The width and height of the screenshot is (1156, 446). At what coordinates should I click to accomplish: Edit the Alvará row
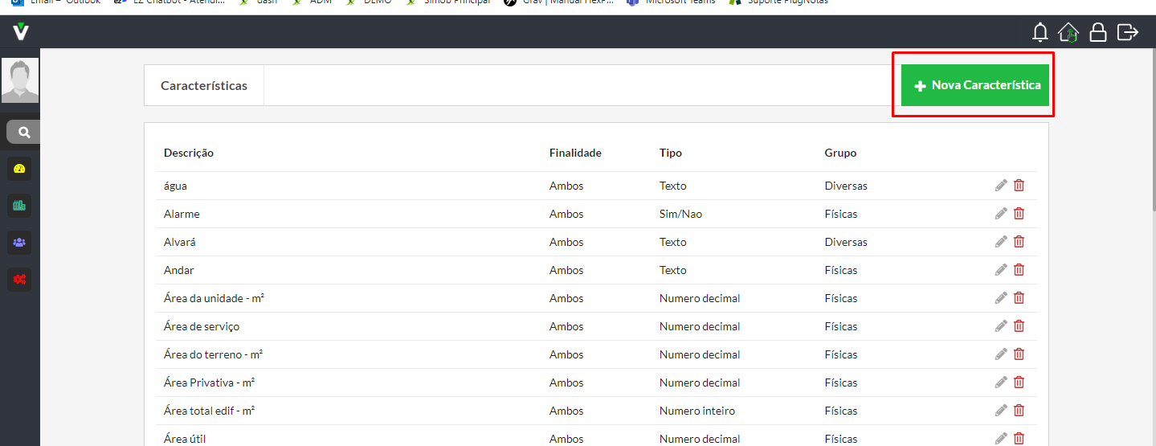(1001, 242)
